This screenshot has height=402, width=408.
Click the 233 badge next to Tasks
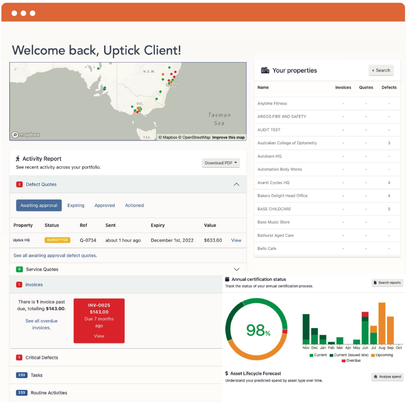tap(21, 375)
